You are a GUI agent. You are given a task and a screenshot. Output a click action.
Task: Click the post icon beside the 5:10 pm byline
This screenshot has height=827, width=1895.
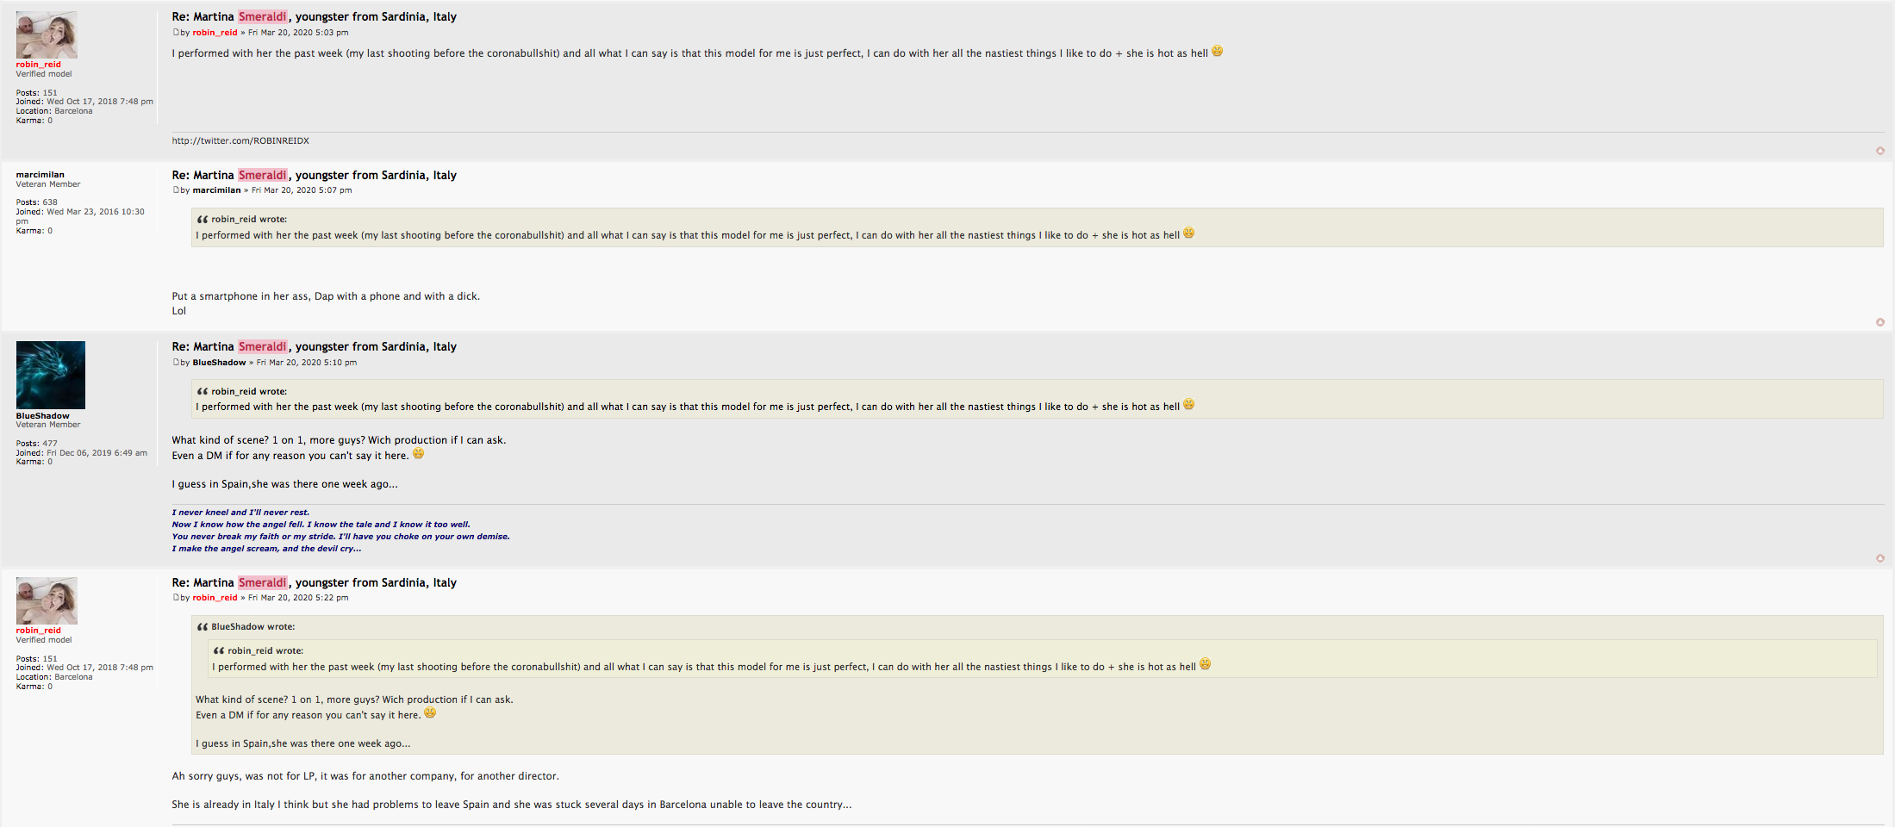[x=176, y=363]
